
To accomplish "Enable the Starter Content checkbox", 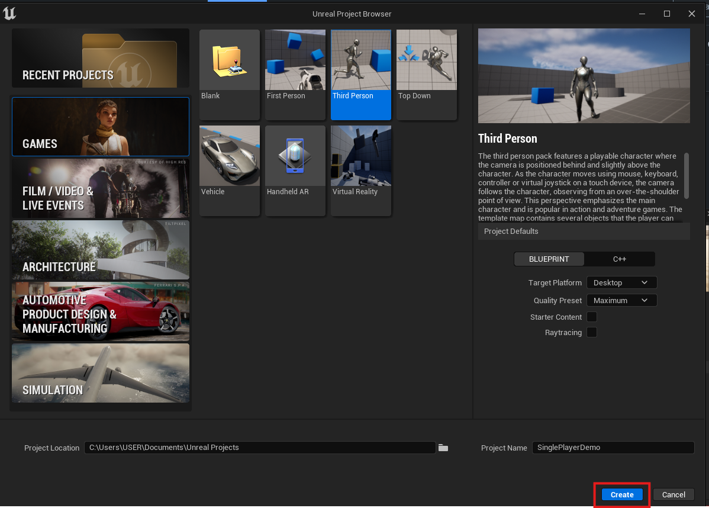I will tap(592, 317).
